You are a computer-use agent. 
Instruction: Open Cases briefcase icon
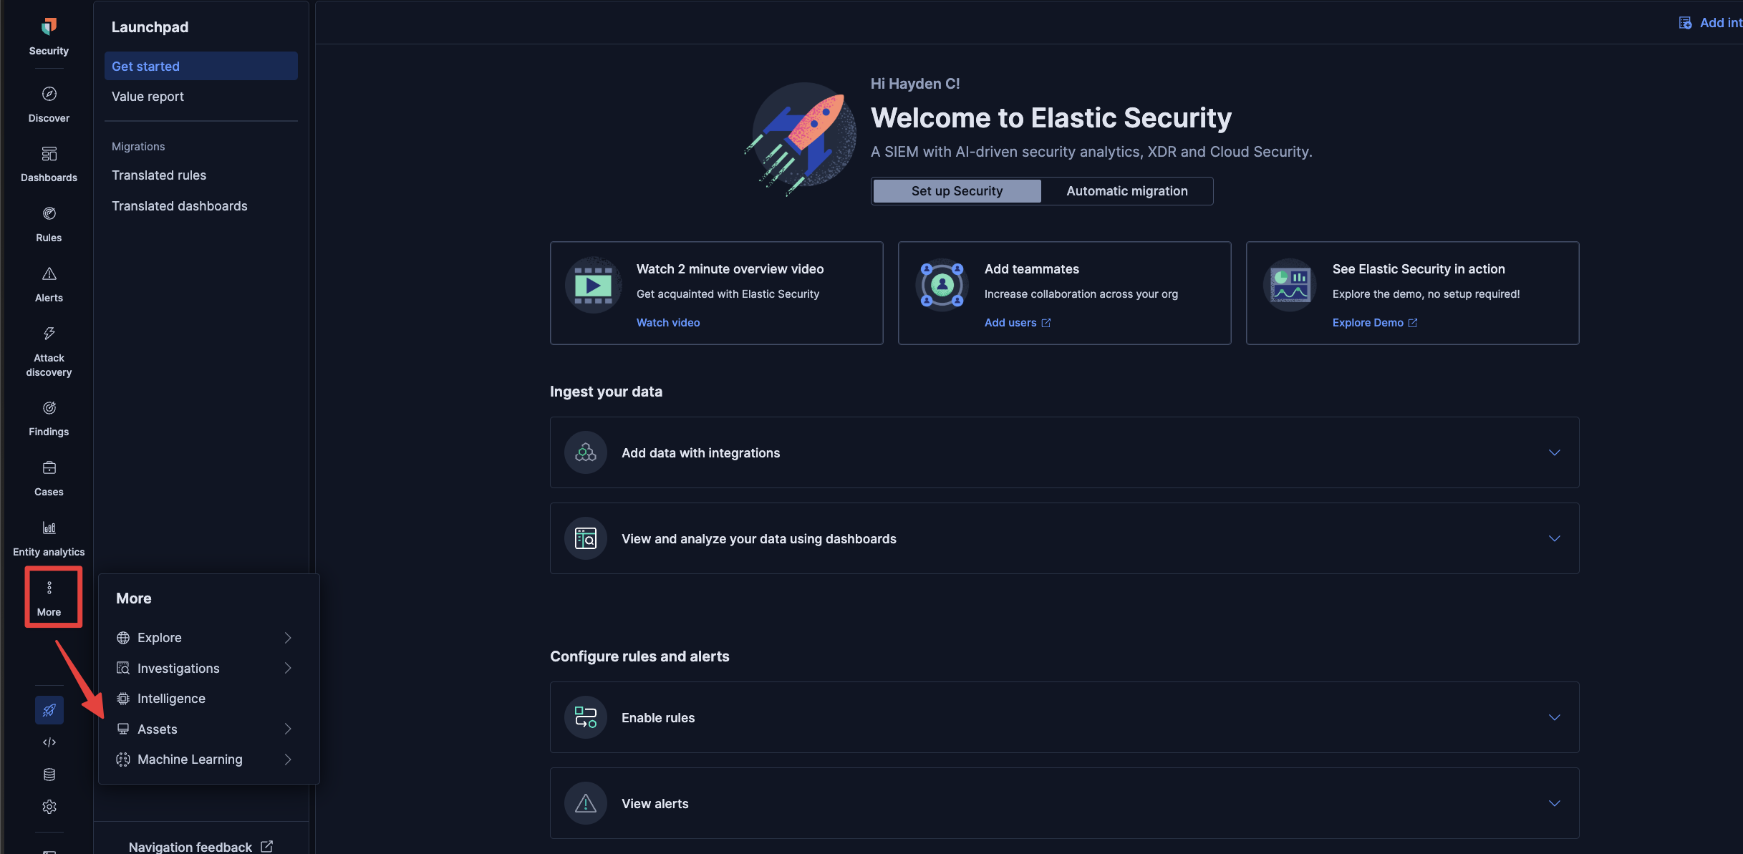49,468
